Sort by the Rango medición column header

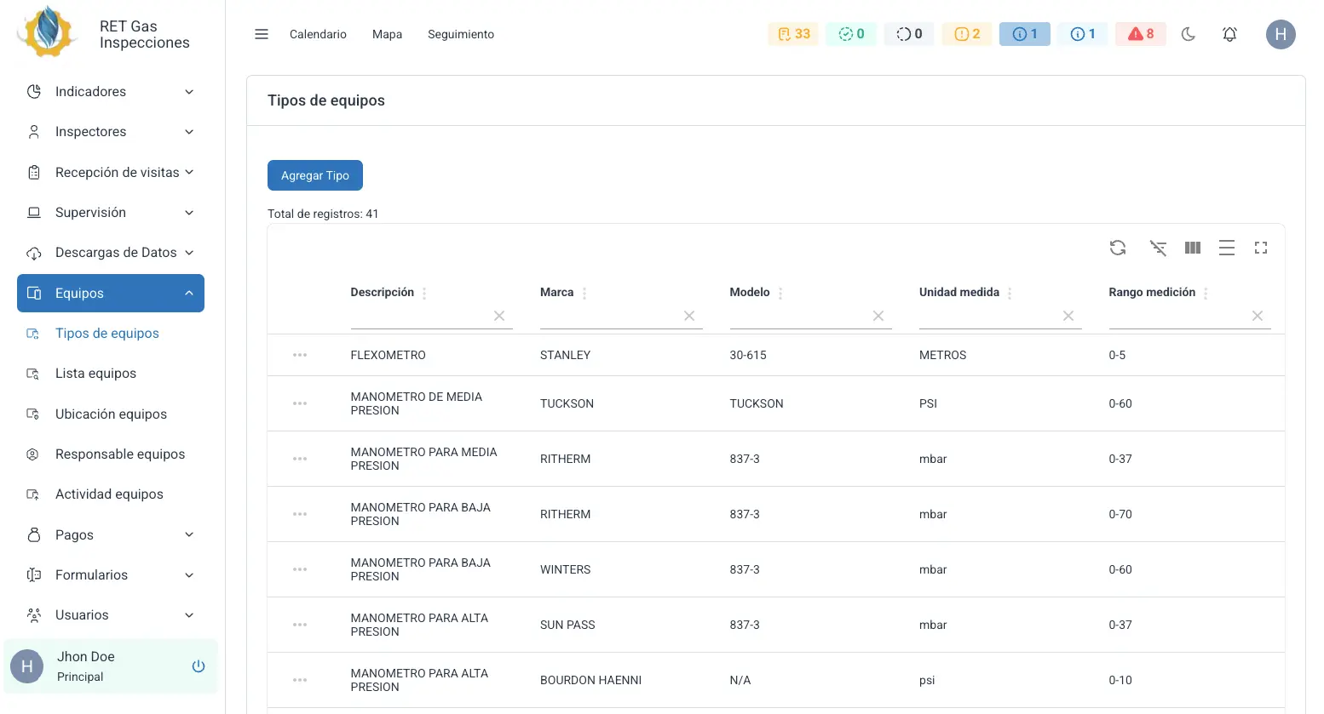tap(1152, 292)
